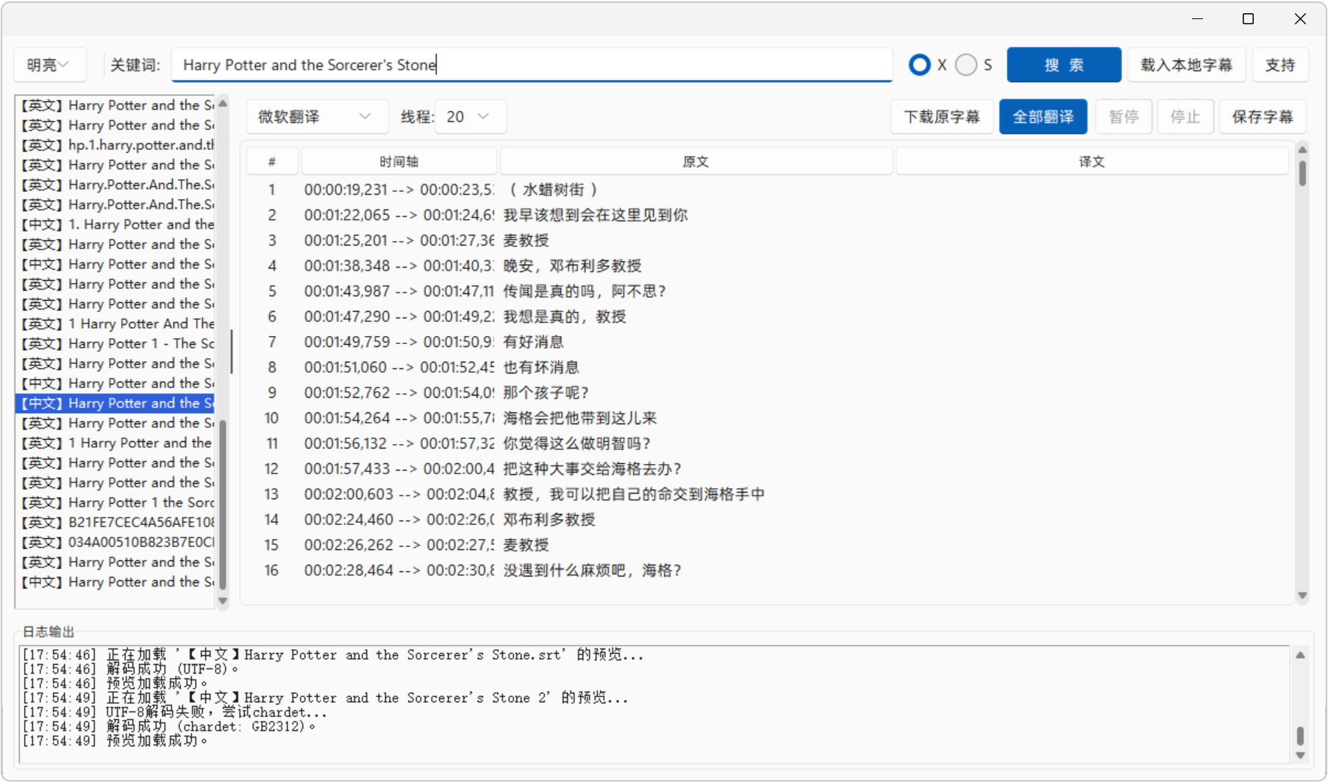The height and width of the screenshot is (783, 1328).
Task: Click log line UTF-8解码失败，尝试chardet...
Action: (x=174, y=712)
